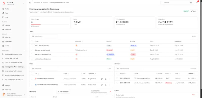Open the Wine display joinery task
The width and height of the screenshot is (202, 98).
[x=42, y=46]
